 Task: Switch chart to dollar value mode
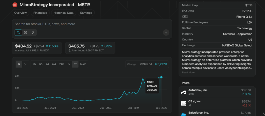point(19,64)
